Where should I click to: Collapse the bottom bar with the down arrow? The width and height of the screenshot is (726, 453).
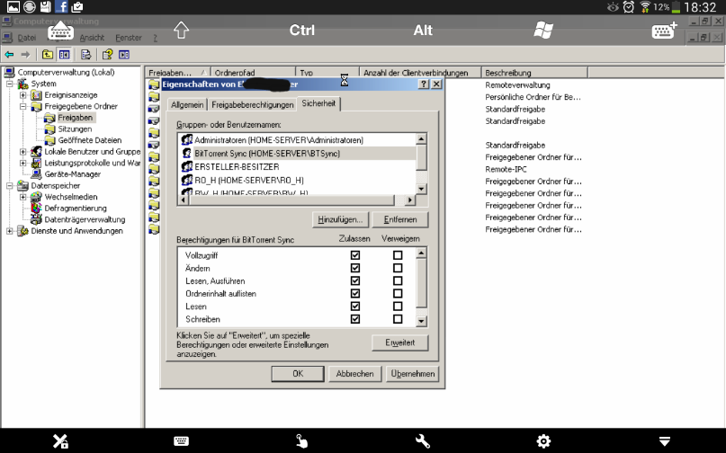click(665, 441)
